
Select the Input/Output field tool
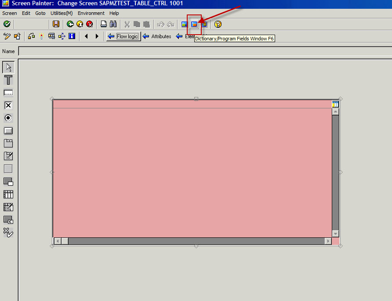tap(8, 92)
